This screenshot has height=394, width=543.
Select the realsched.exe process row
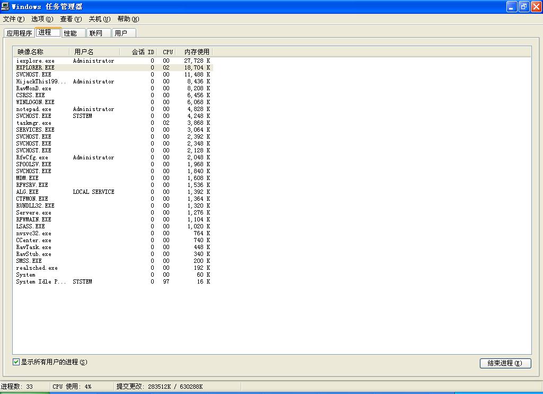tap(113, 268)
